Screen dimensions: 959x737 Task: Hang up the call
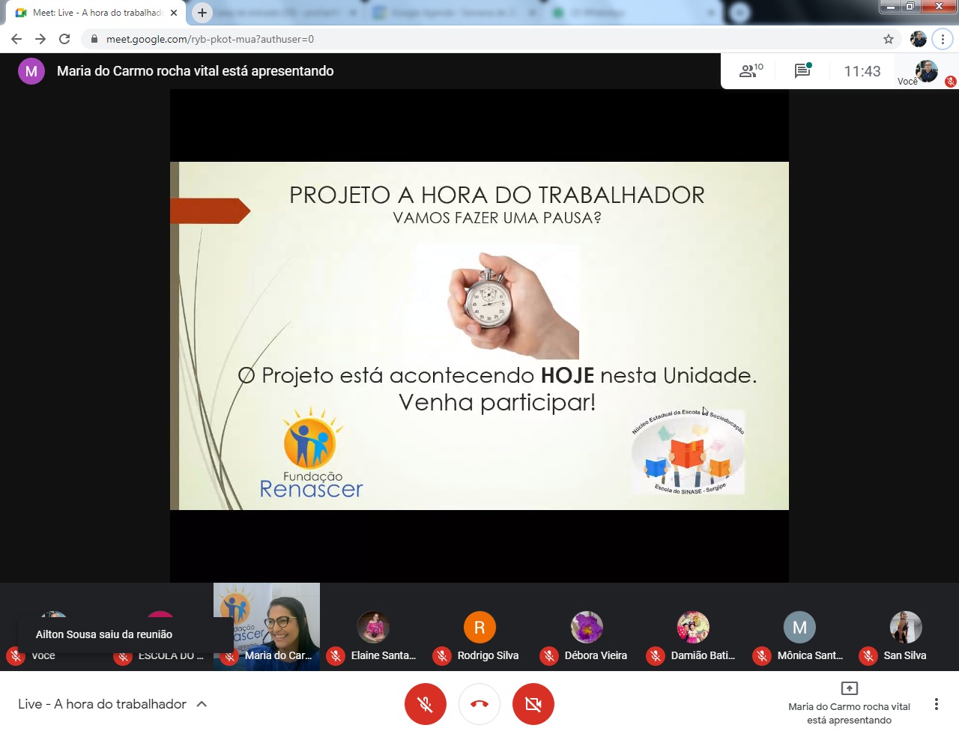click(479, 704)
